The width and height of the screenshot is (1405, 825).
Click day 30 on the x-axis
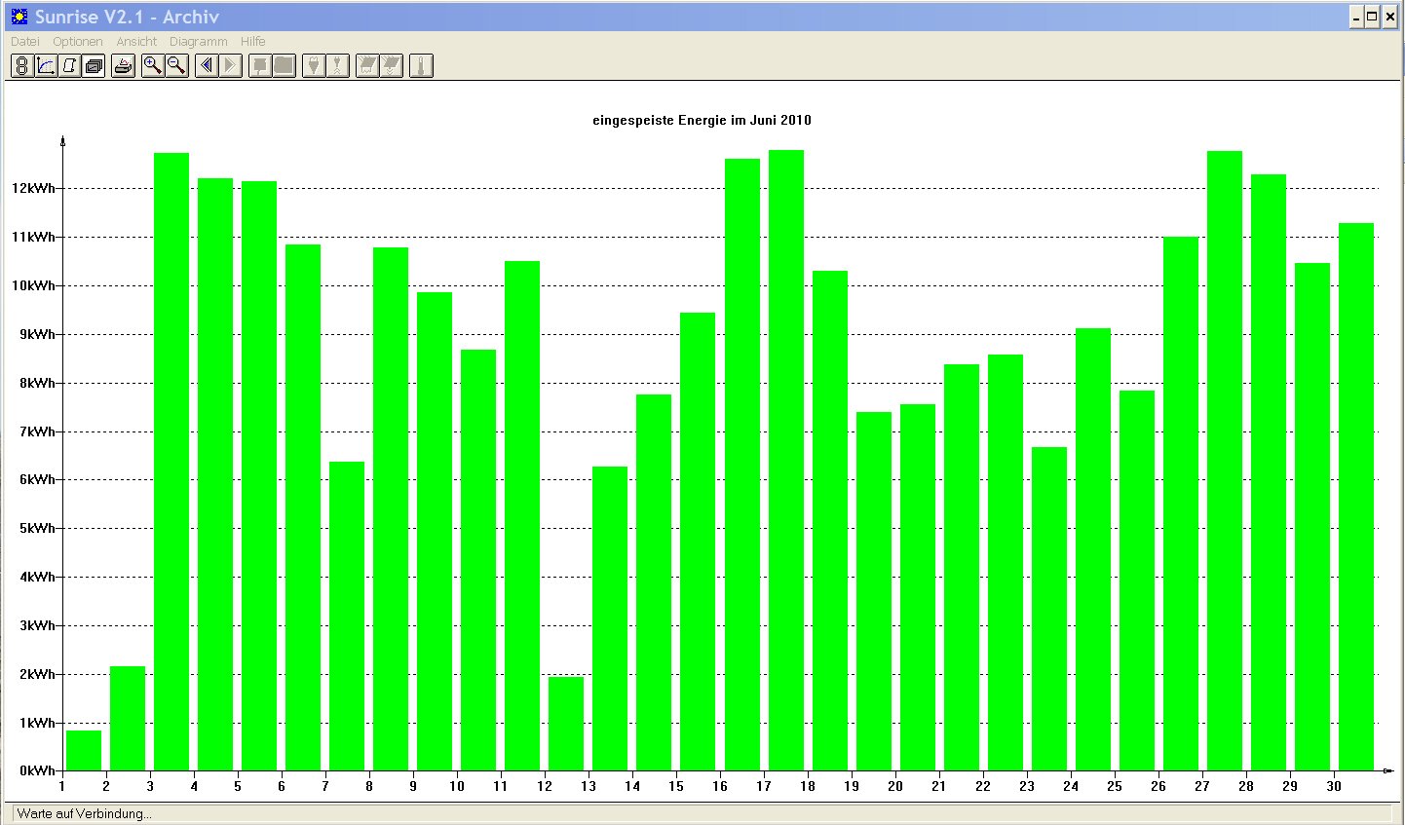coord(1334,786)
